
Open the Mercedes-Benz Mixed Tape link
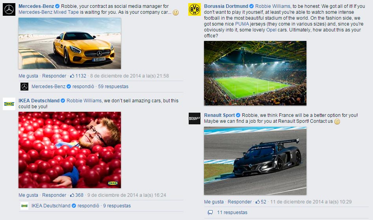click(x=48, y=12)
